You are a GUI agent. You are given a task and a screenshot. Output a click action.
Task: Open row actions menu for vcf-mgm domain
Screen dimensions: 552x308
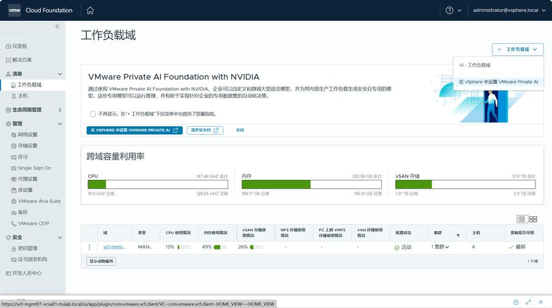pyautogui.click(x=89, y=247)
